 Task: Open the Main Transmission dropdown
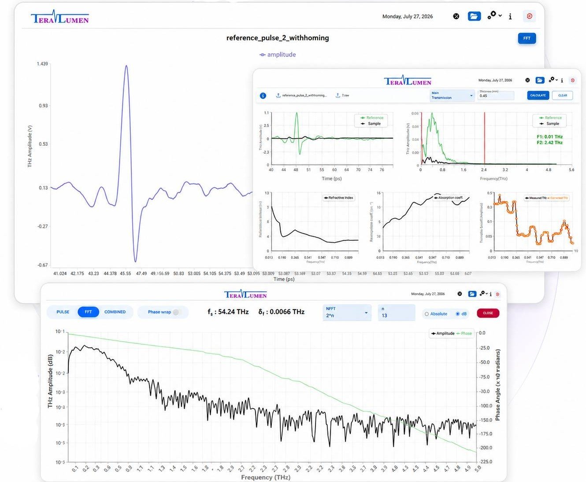tap(452, 96)
